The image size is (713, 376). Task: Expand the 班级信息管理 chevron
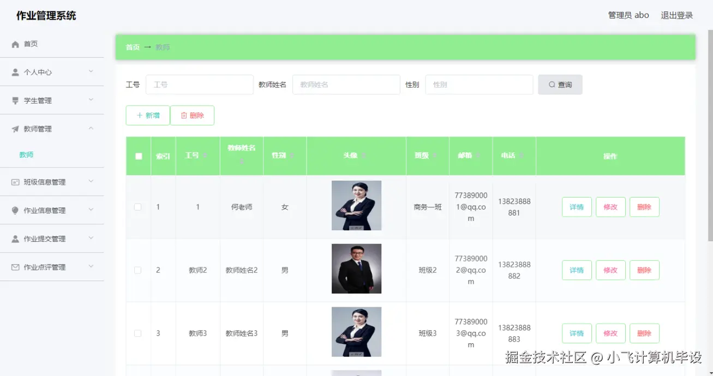click(91, 182)
